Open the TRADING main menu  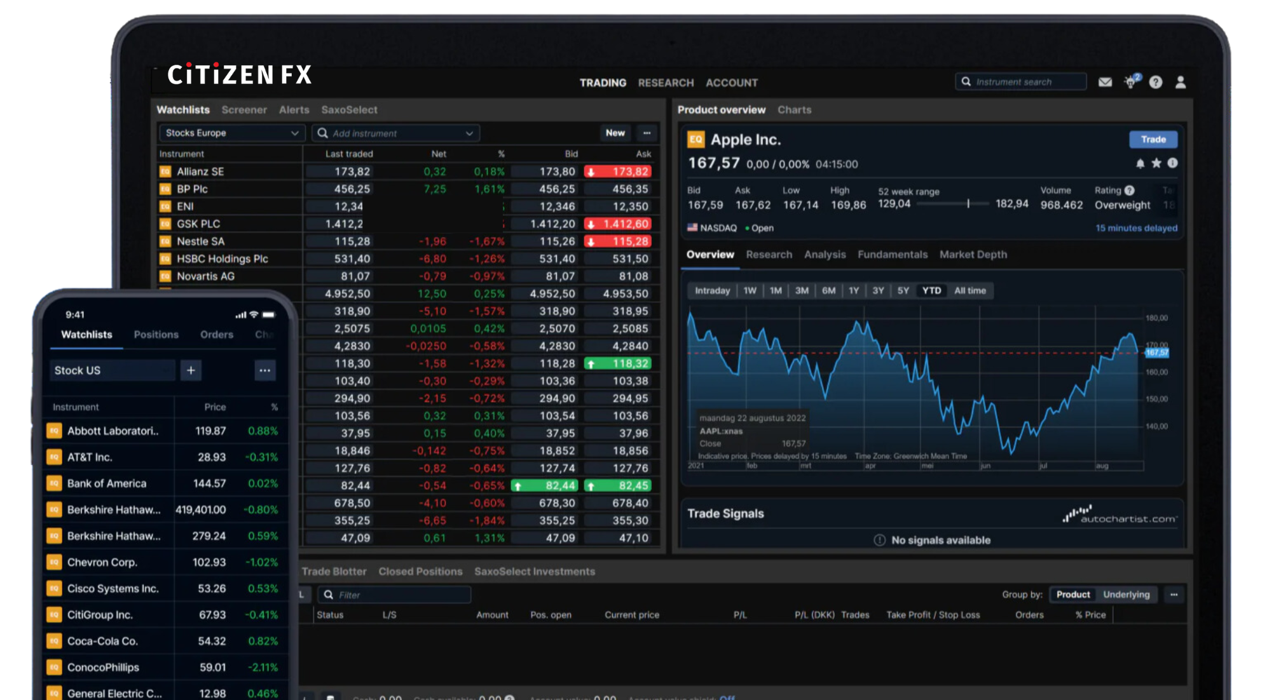[603, 83]
